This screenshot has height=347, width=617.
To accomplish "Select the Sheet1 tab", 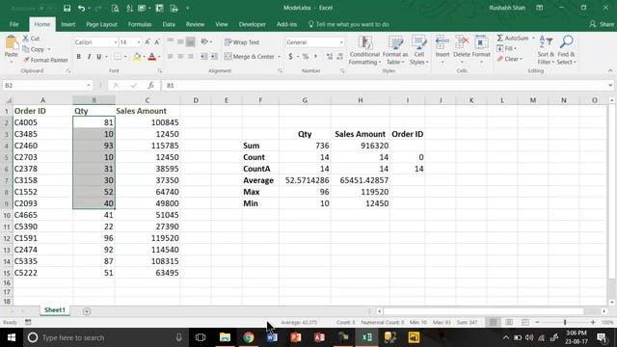I will pyautogui.click(x=55, y=310).
